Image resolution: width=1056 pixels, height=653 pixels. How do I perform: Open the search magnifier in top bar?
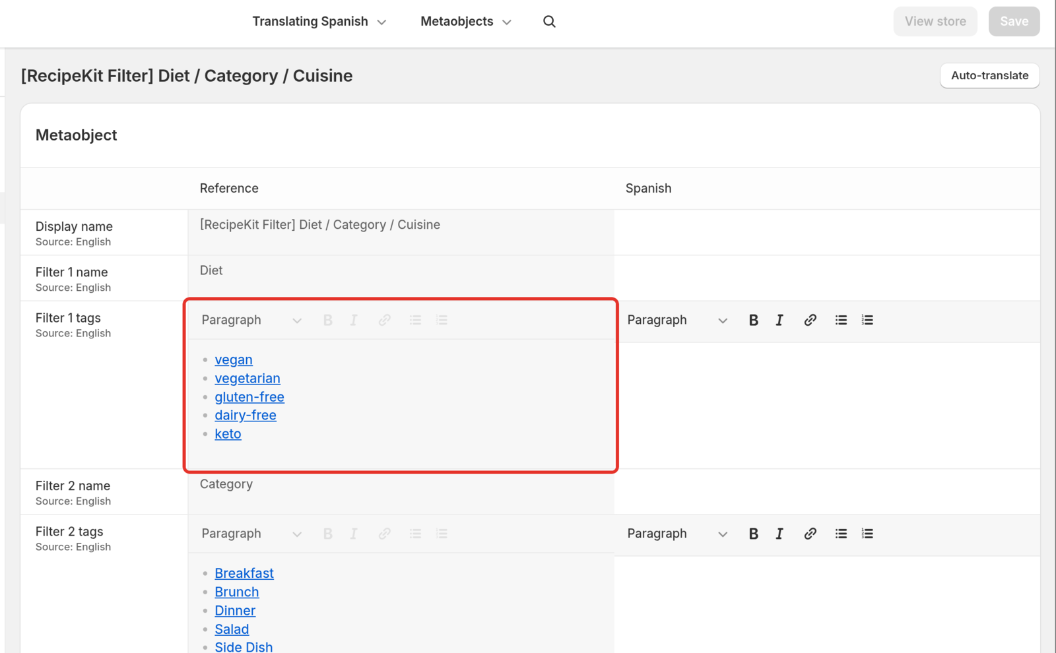(x=549, y=22)
